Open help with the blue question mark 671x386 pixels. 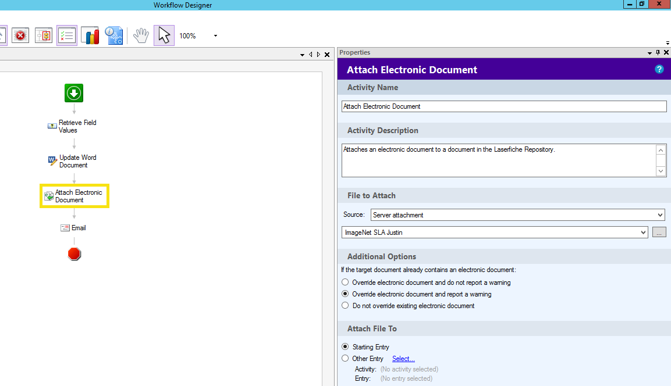pyautogui.click(x=659, y=69)
